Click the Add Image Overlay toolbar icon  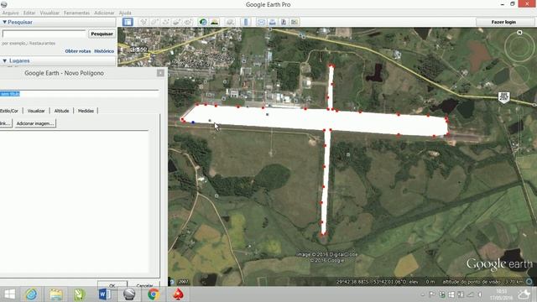(x=177, y=22)
